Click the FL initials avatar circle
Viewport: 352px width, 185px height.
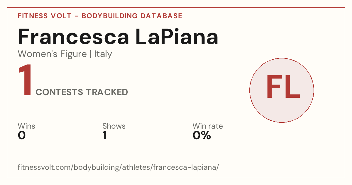(282, 90)
